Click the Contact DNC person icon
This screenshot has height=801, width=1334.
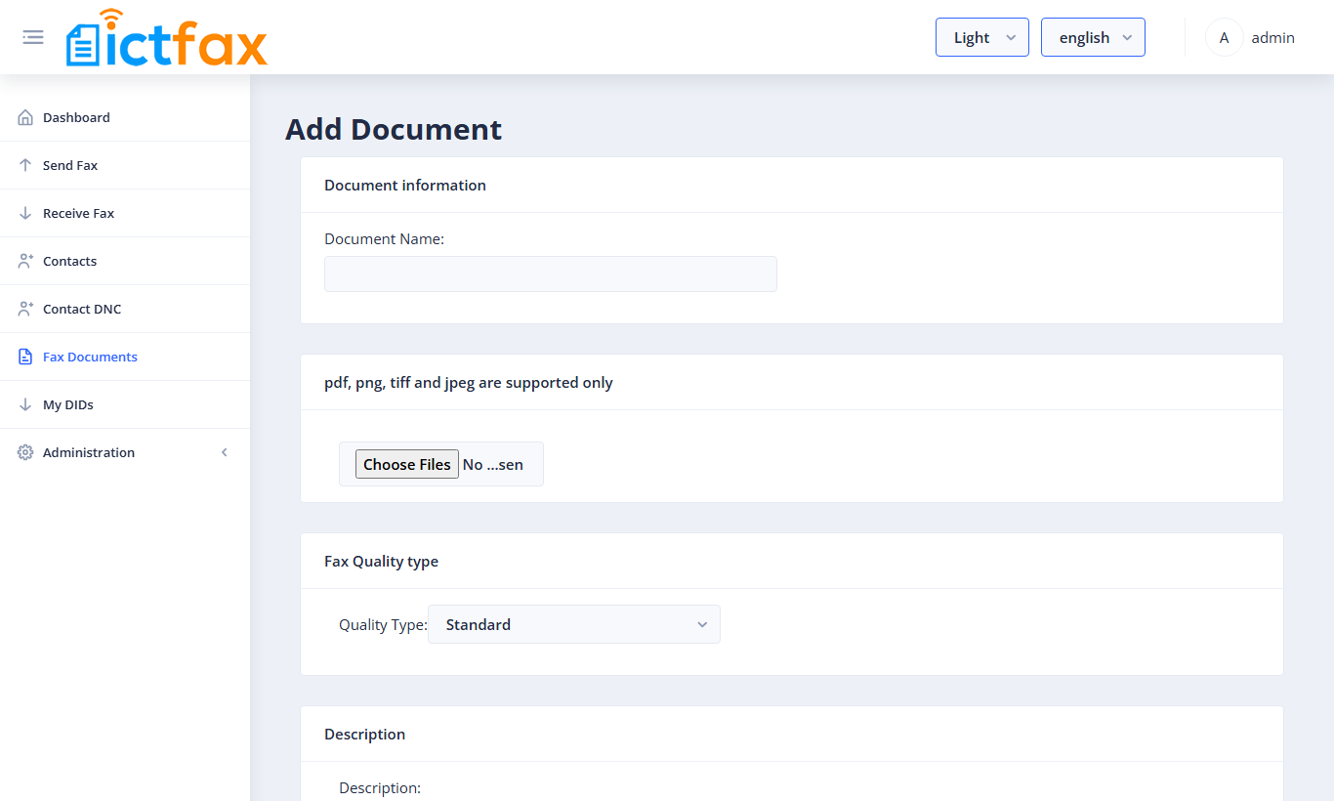coord(25,309)
